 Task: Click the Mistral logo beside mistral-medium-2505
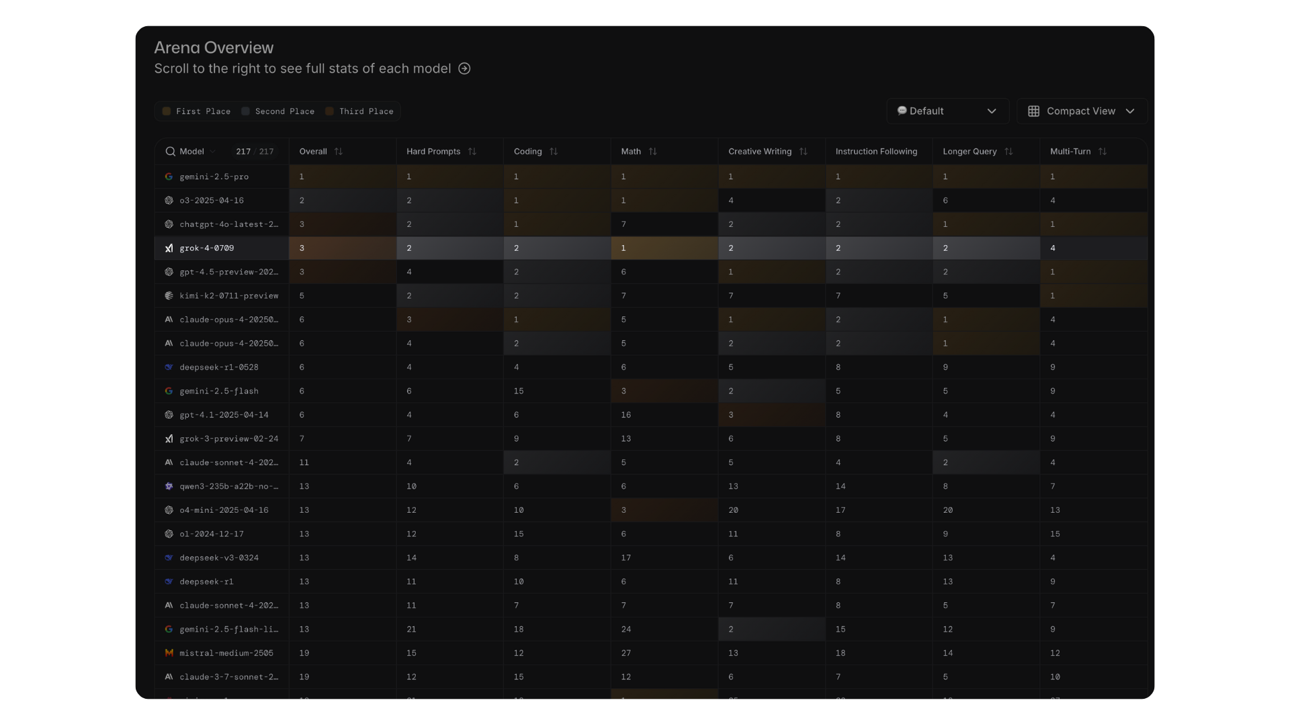[x=169, y=653]
